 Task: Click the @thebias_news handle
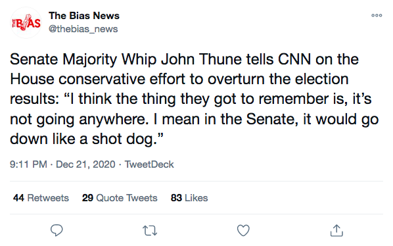[x=83, y=29]
